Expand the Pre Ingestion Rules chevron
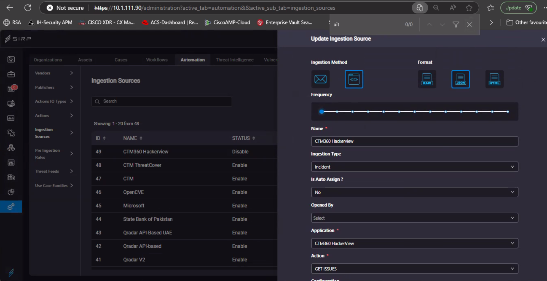The height and width of the screenshot is (281, 547). click(x=72, y=153)
